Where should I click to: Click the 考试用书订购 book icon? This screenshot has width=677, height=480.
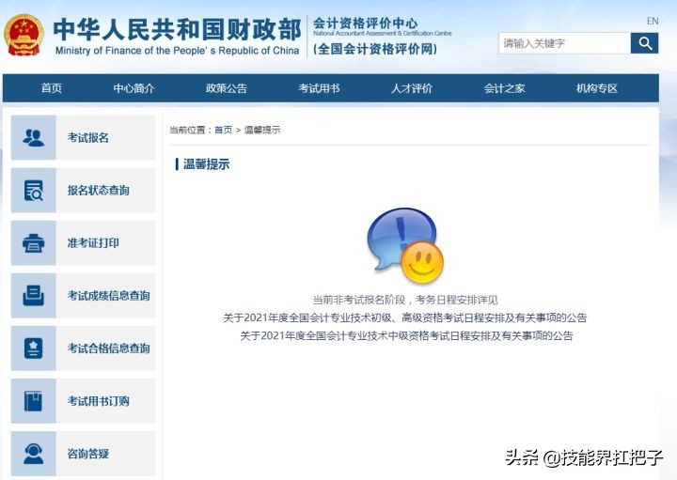click(33, 401)
